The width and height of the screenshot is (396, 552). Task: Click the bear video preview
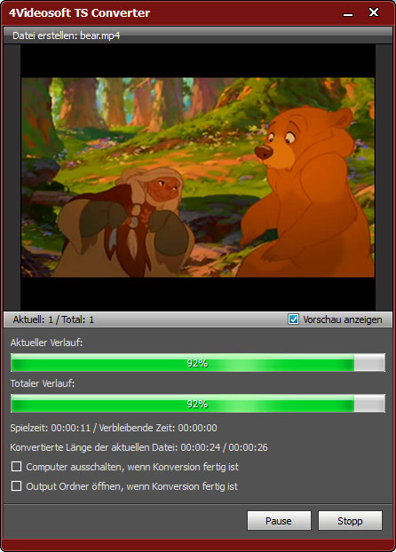pyautogui.click(x=198, y=177)
